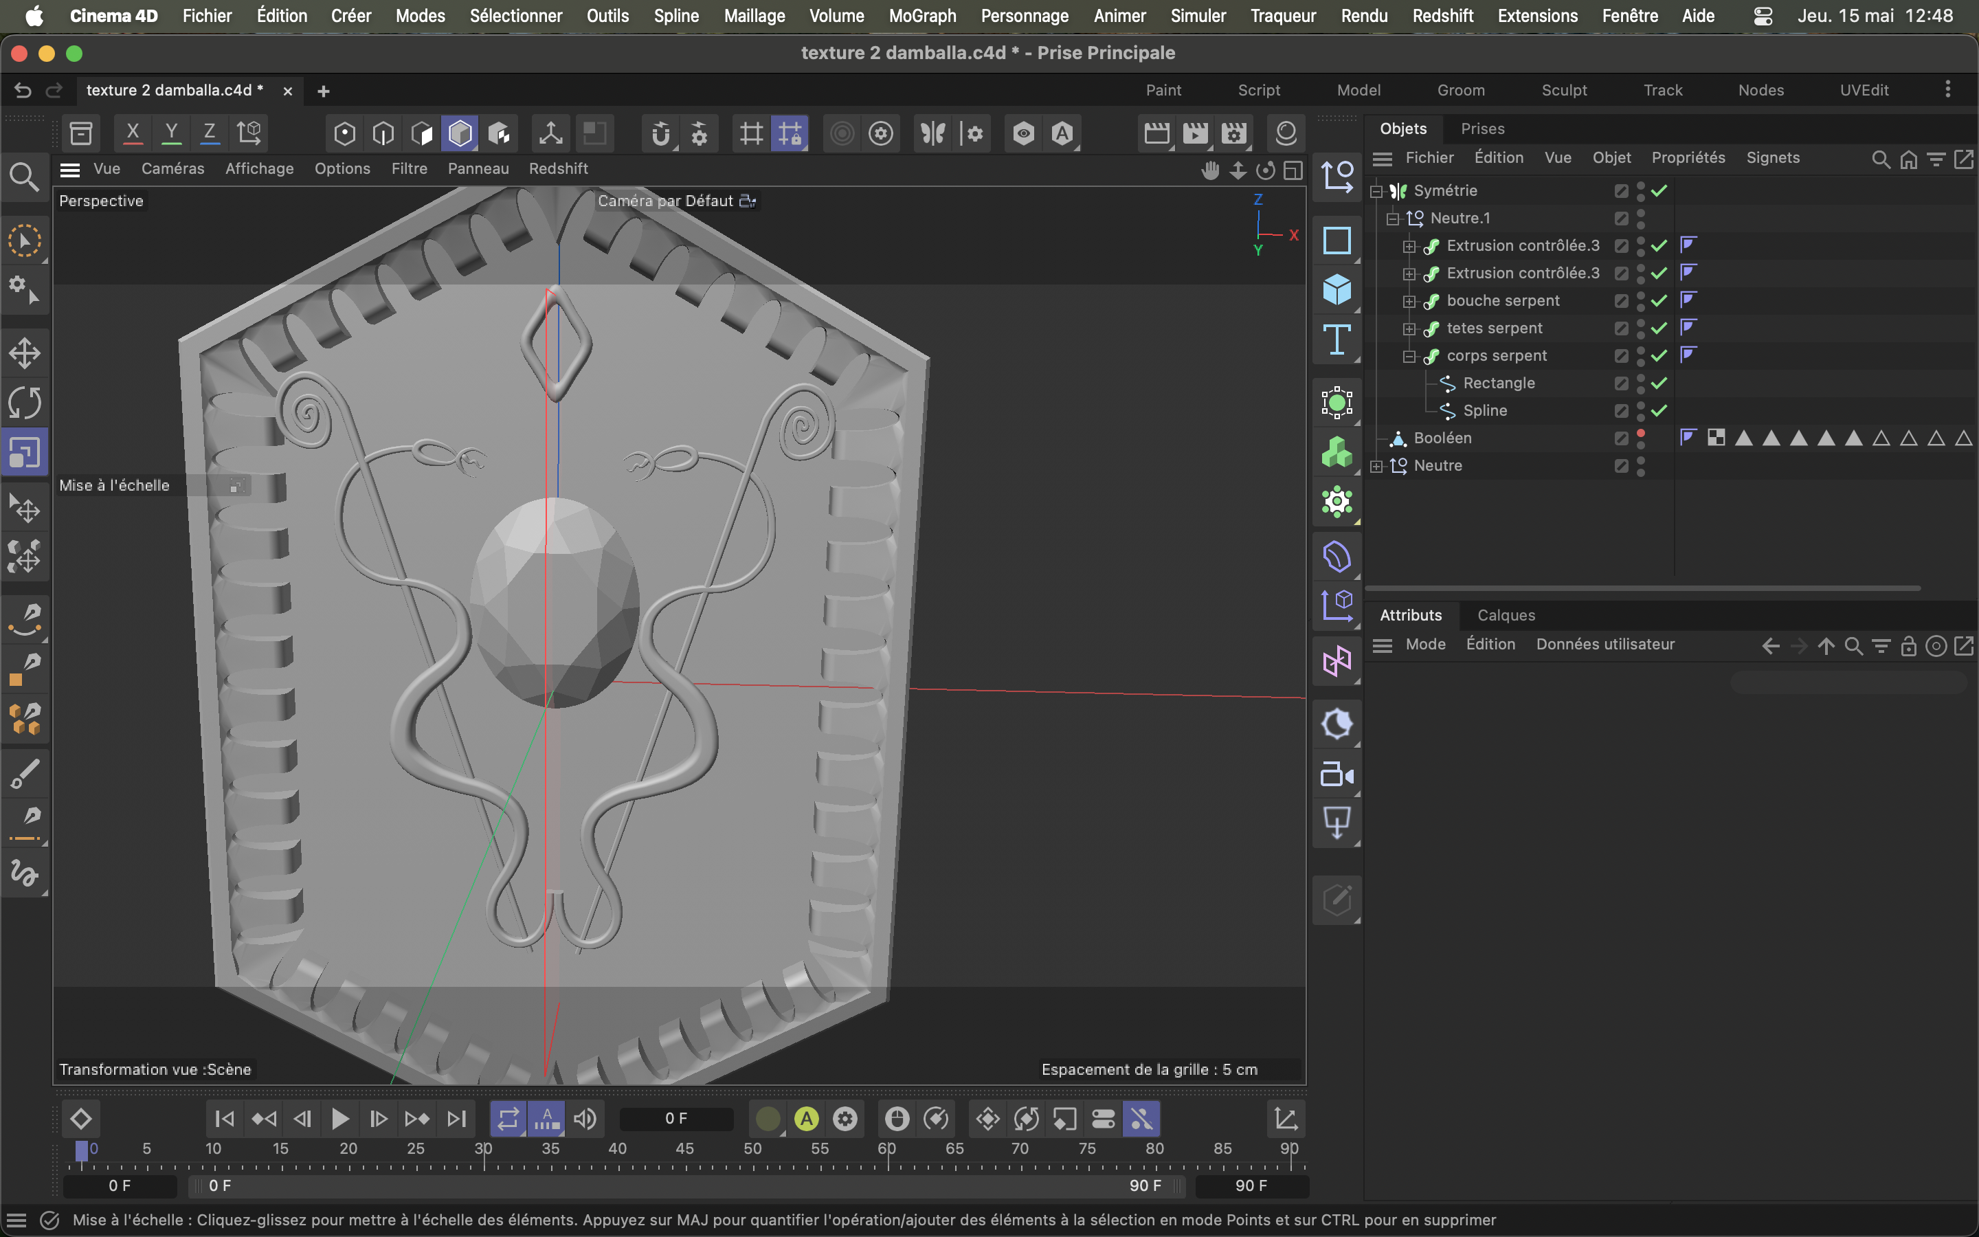
Task: Click the Render View clapperboard icon
Action: tap(1156, 133)
